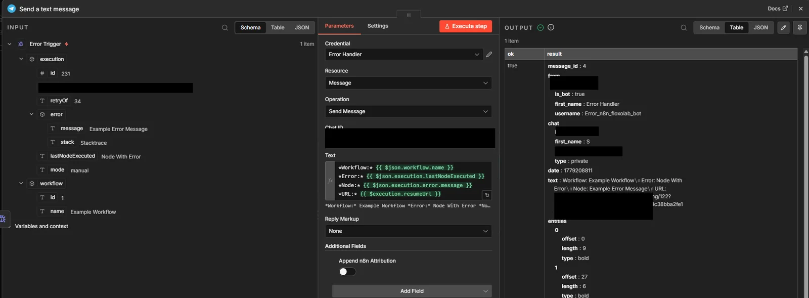Click the green output success check icon
This screenshot has width=809, height=298.
pos(541,27)
